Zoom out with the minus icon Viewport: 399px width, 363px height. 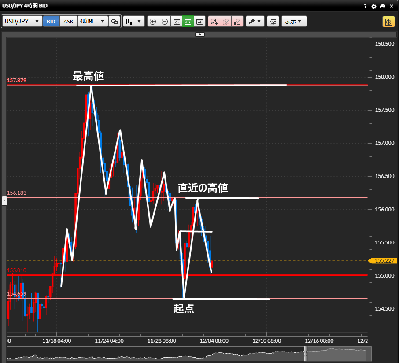coord(165,21)
